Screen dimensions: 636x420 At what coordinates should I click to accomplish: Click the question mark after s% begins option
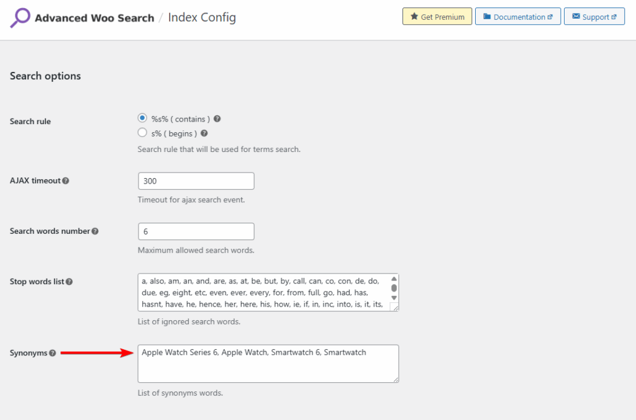pos(204,133)
